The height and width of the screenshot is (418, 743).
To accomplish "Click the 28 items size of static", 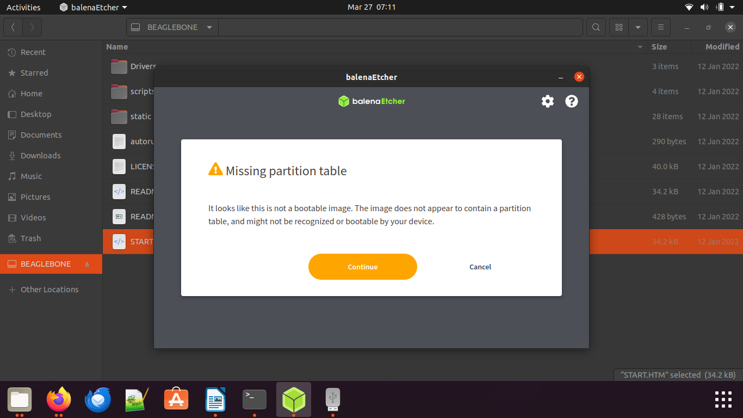I will click(667, 116).
